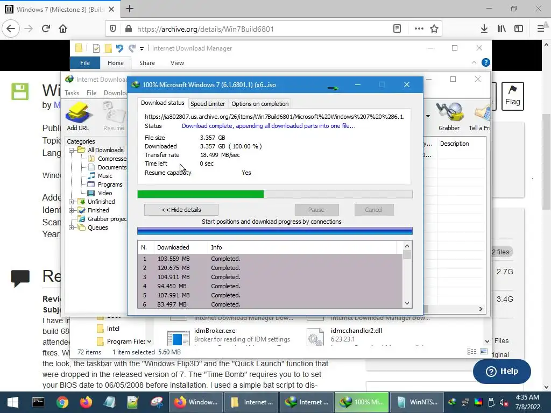Click the Explorer help question icon
Viewport: 551px width, 413px height.
pyautogui.click(x=486, y=62)
